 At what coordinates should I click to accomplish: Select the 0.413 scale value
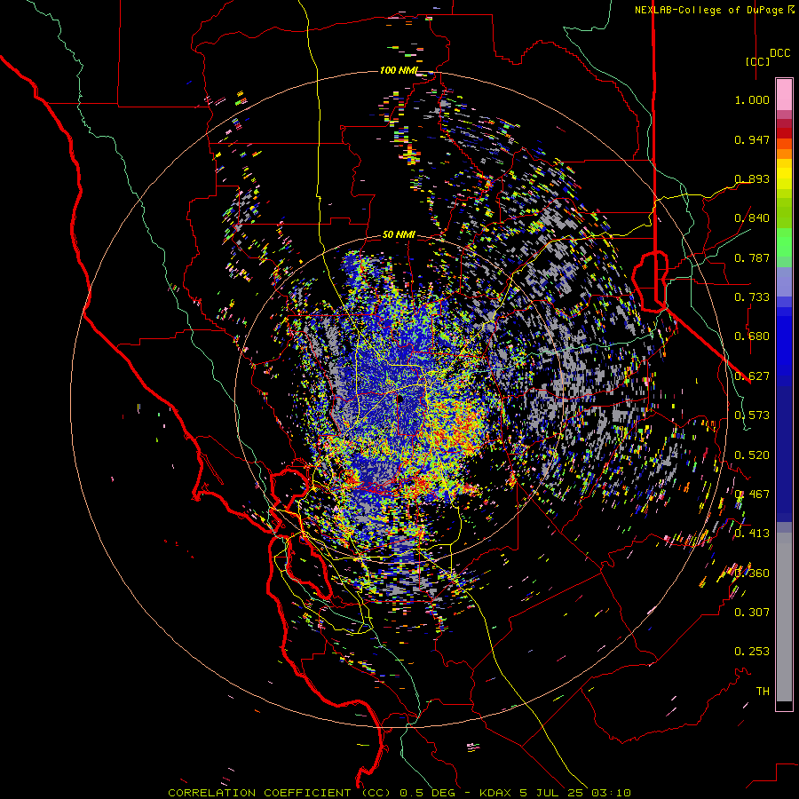[x=752, y=534]
